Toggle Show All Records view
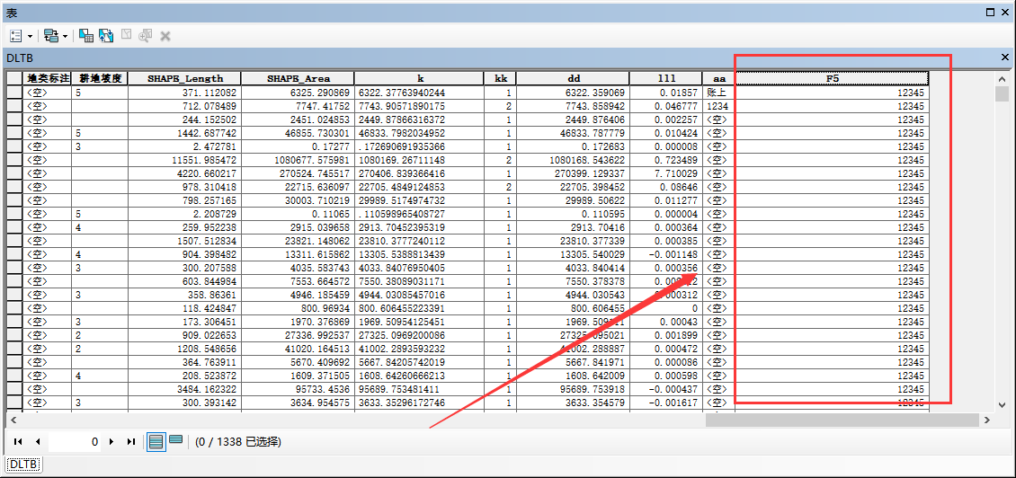This screenshot has height=478, width=1016. [x=156, y=442]
